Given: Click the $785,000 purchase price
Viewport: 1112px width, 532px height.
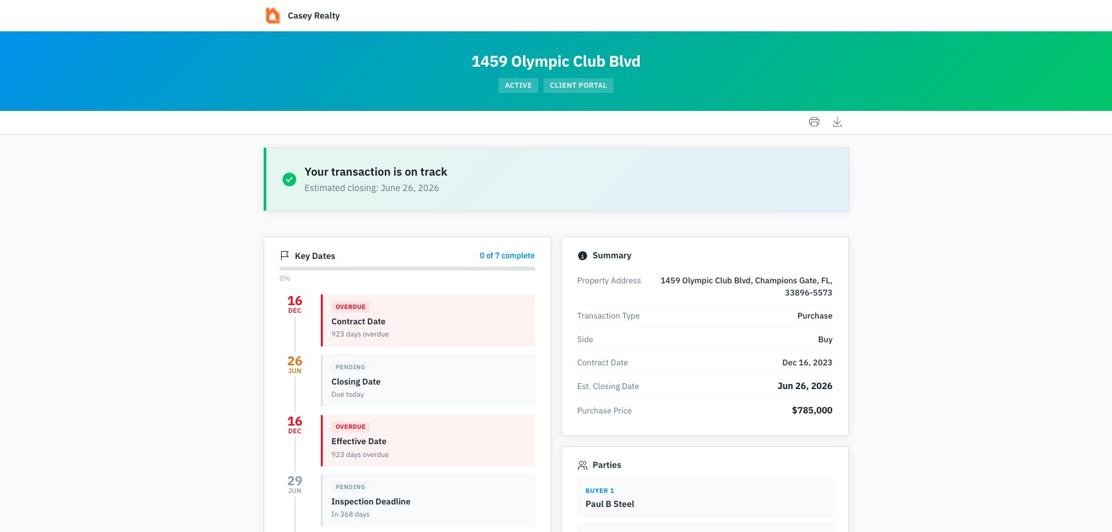Looking at the screenshot, I should (812, 410).
